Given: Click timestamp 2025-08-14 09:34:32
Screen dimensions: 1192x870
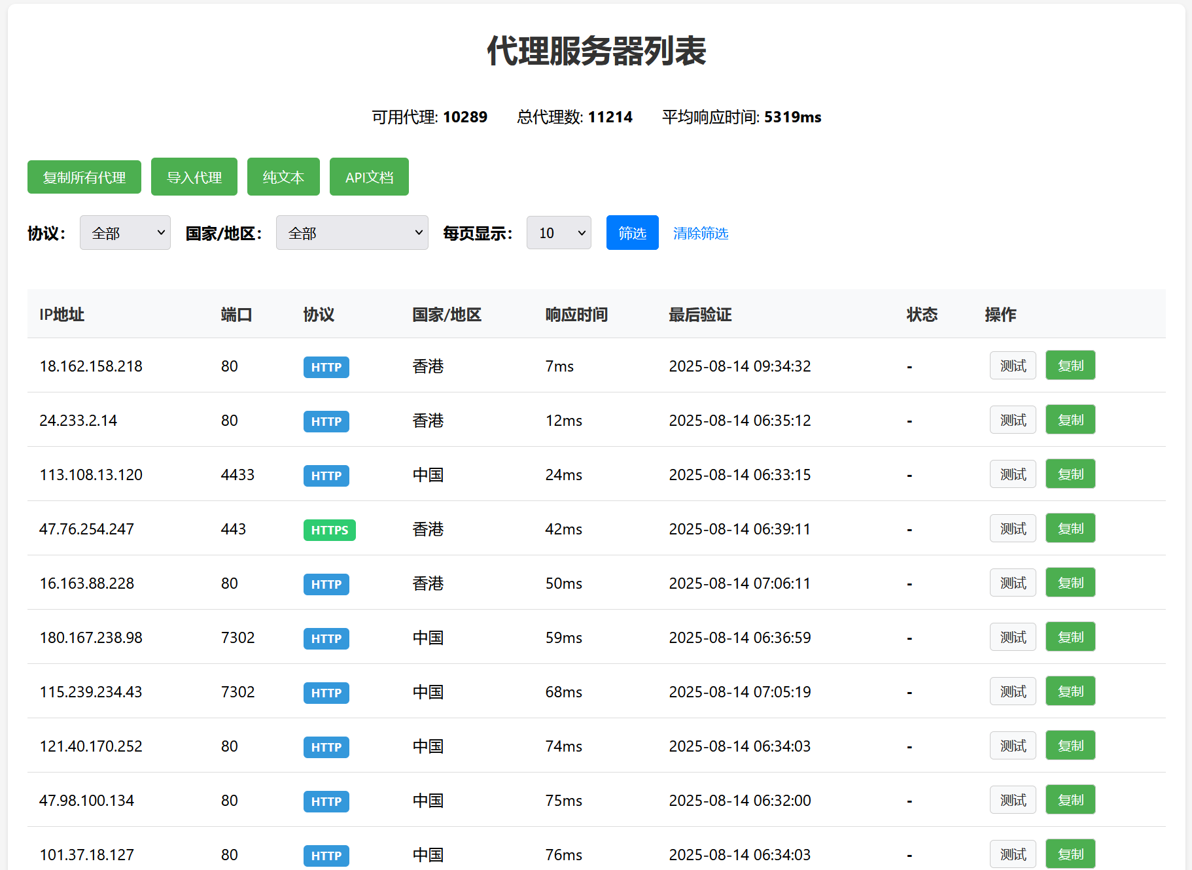Looking at the screenshot, I should pyautogui.click(x=740, y=366).
